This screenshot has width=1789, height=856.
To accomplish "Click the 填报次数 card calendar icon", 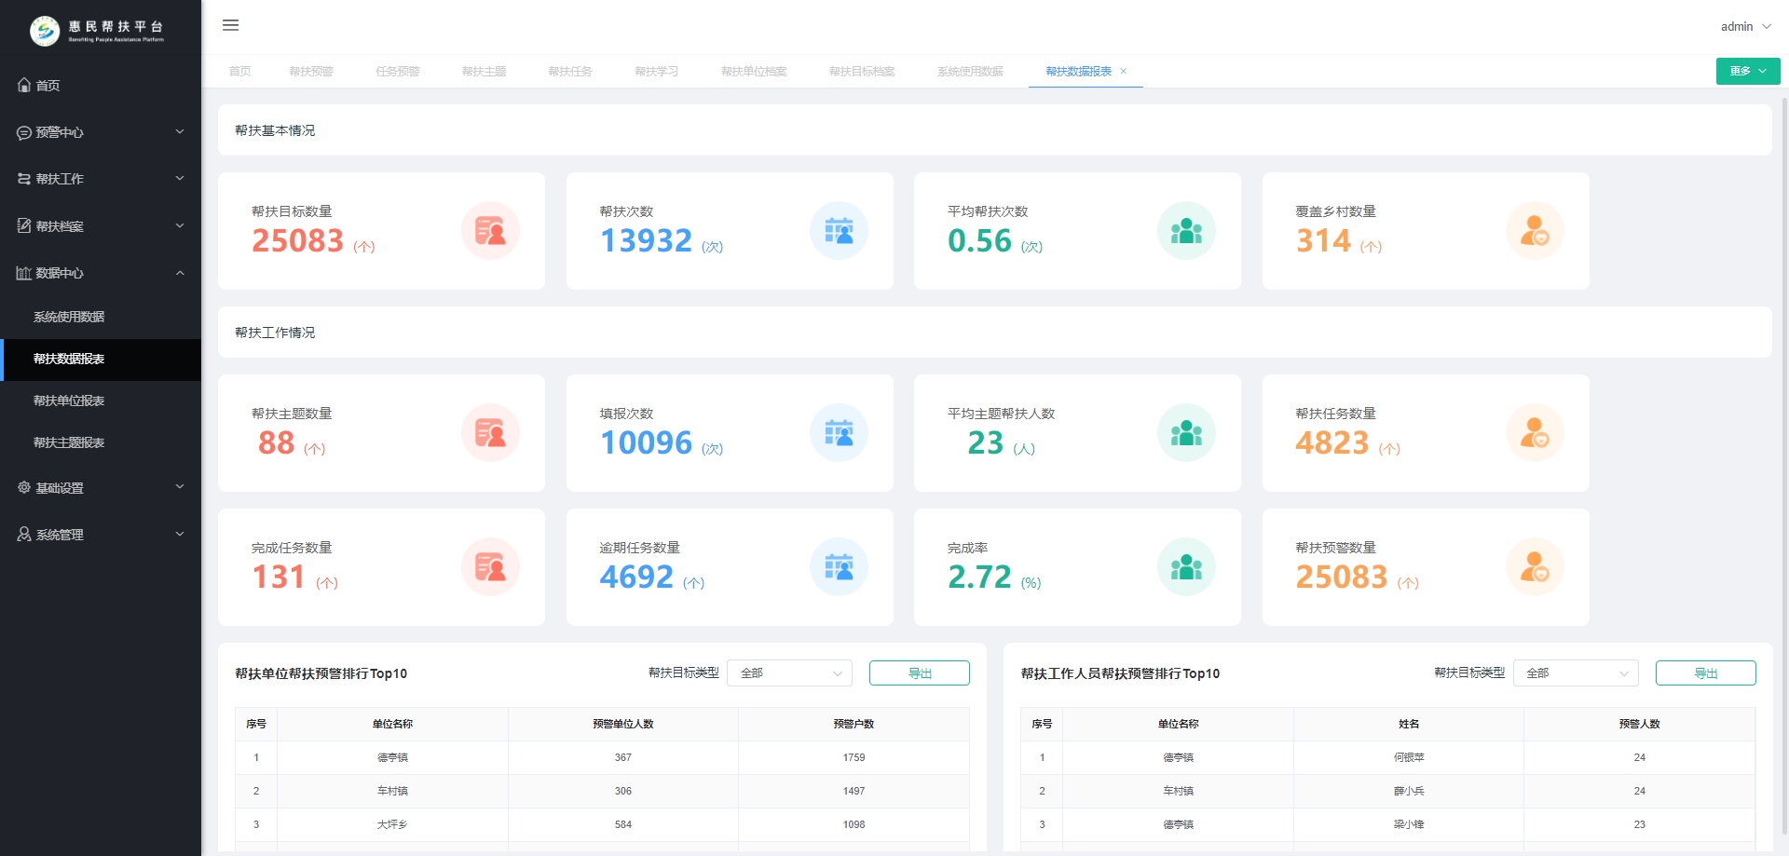I will [839, 432].
